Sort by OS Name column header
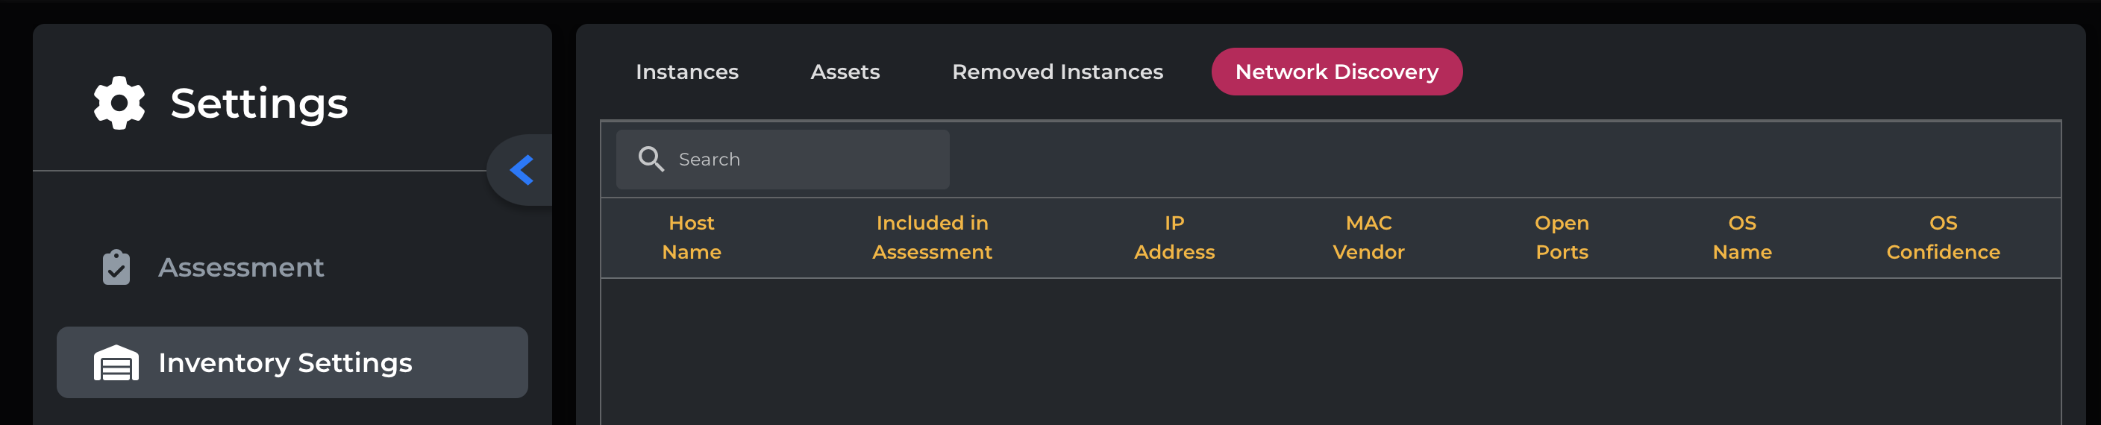The image size is (2101, 425). pyautogui.click(x=1741, y=237)
